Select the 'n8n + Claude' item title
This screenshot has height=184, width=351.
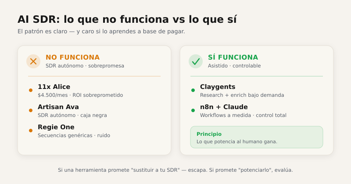point(224,107)
